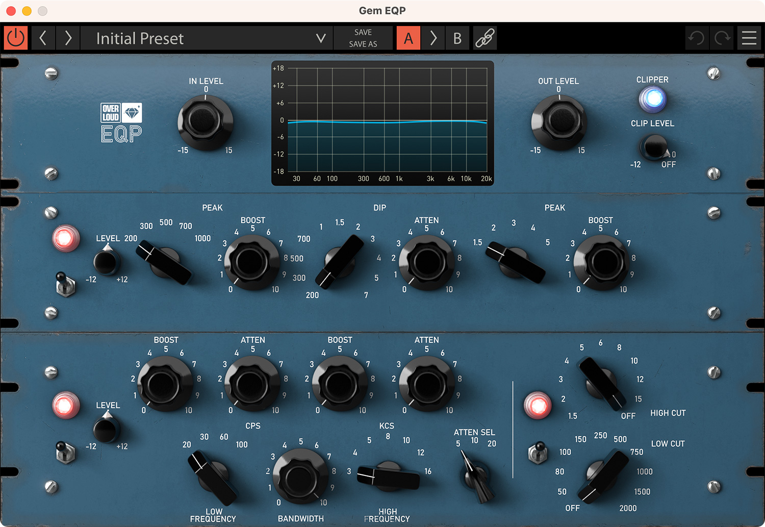Click the SAVE button

pos(363,32)
